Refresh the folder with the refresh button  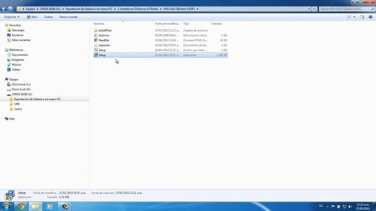tap(314, 9)
